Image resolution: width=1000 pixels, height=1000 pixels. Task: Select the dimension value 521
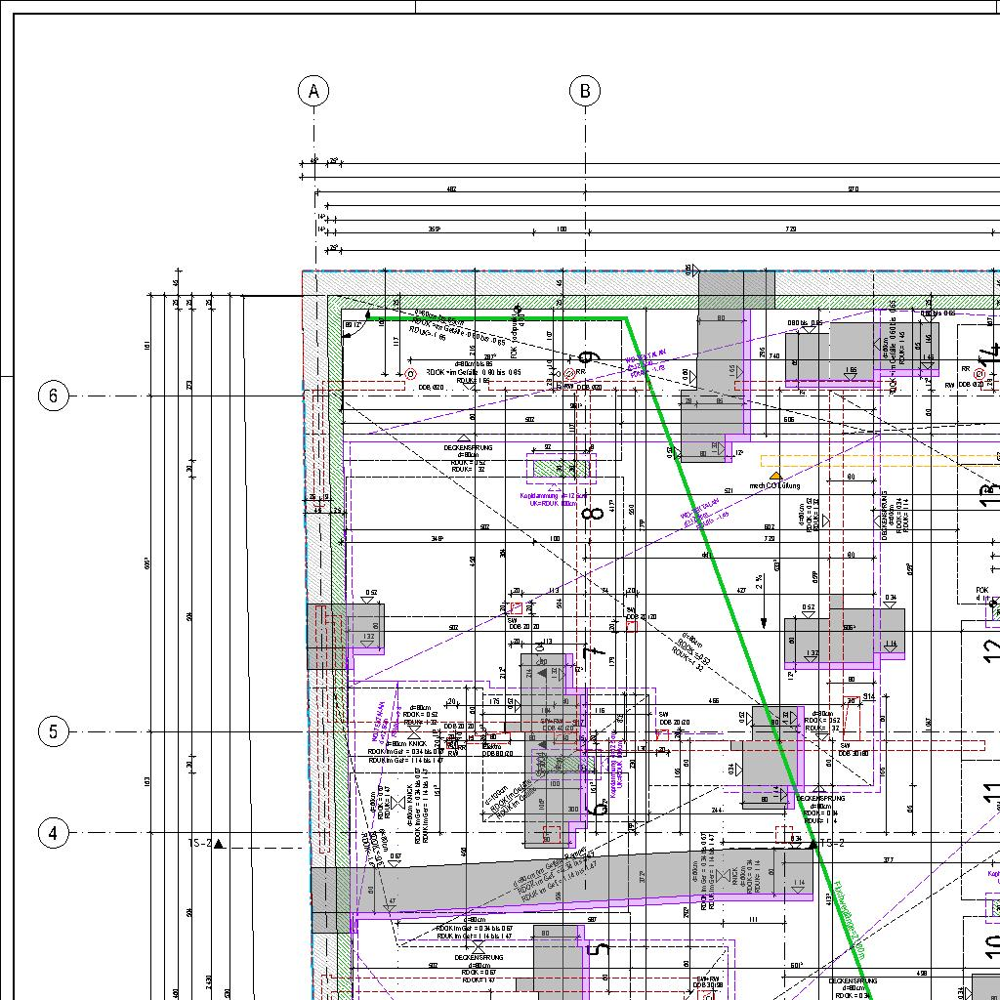click(729, 491)
